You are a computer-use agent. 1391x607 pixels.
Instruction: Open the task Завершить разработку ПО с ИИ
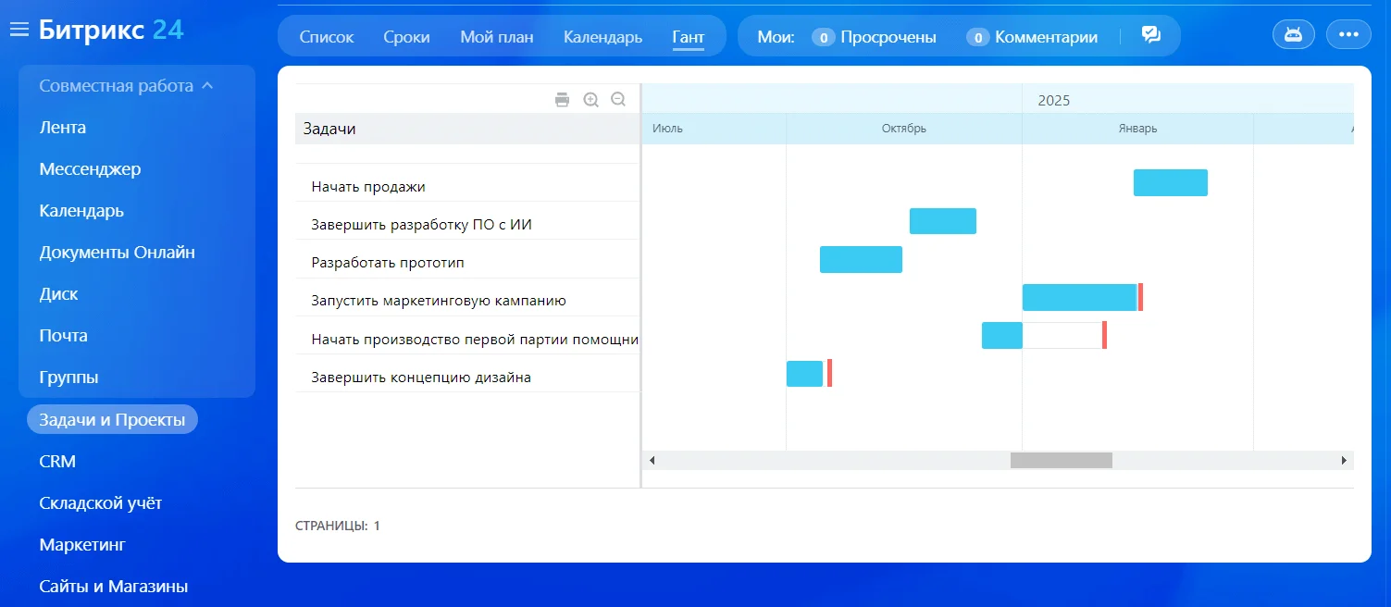coord(421,224)
